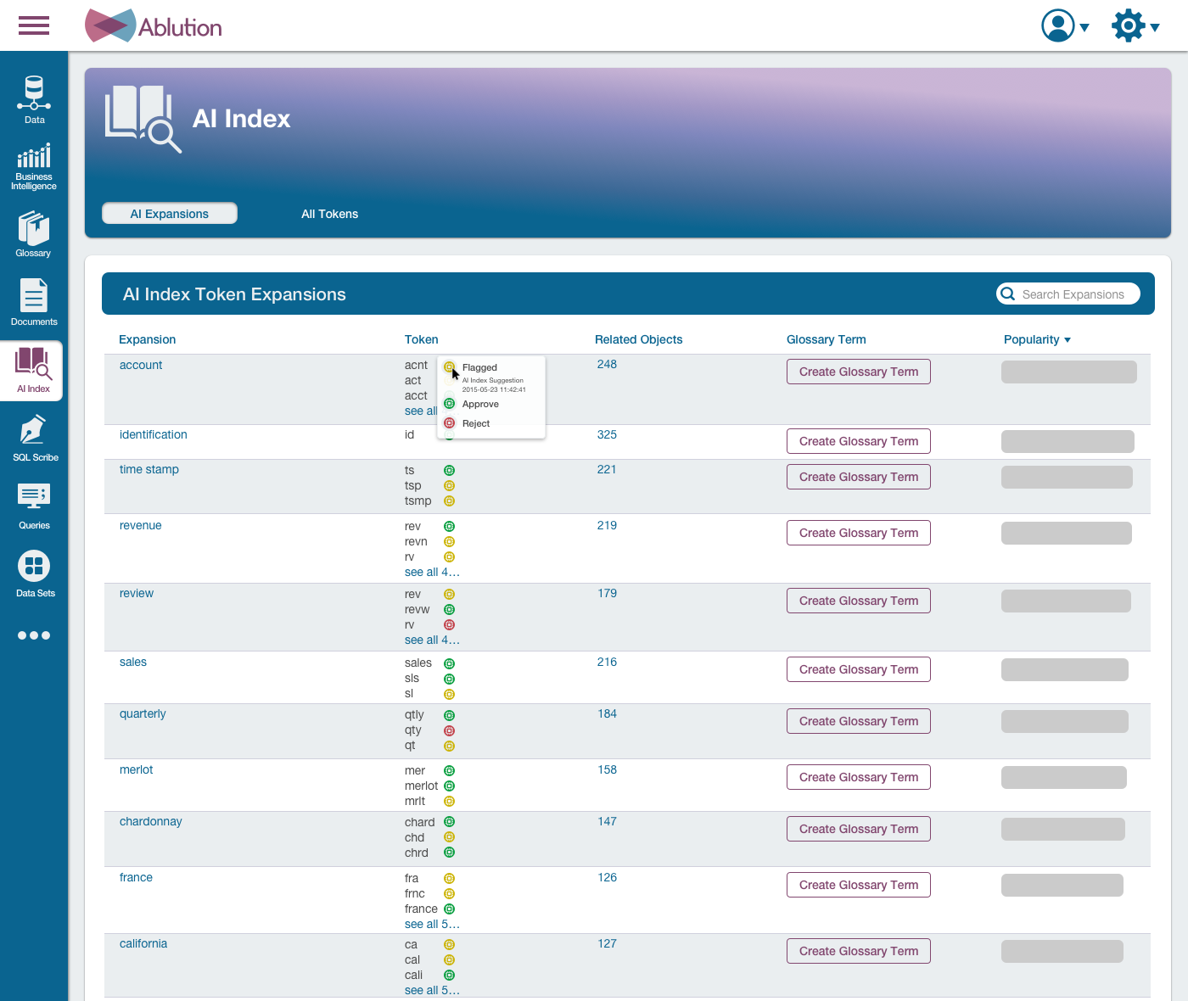This screenshot has width=1188, height=1001.
Task: Click the green status icon for sls
Action: [450, 679]
